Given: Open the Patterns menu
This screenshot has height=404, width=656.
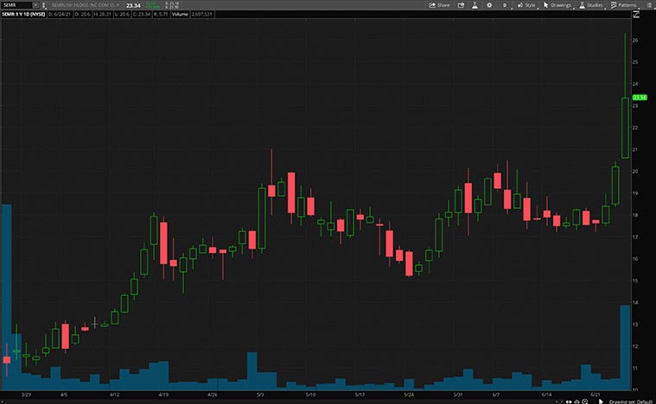Looking at the screenshot, I should tap(624, 5).
